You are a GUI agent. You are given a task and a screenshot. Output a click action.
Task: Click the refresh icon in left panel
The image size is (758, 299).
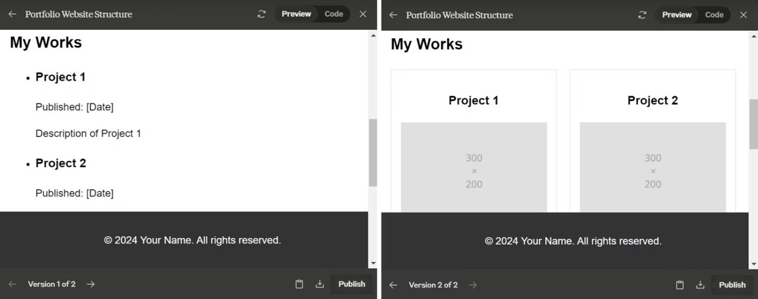point(262,14)
